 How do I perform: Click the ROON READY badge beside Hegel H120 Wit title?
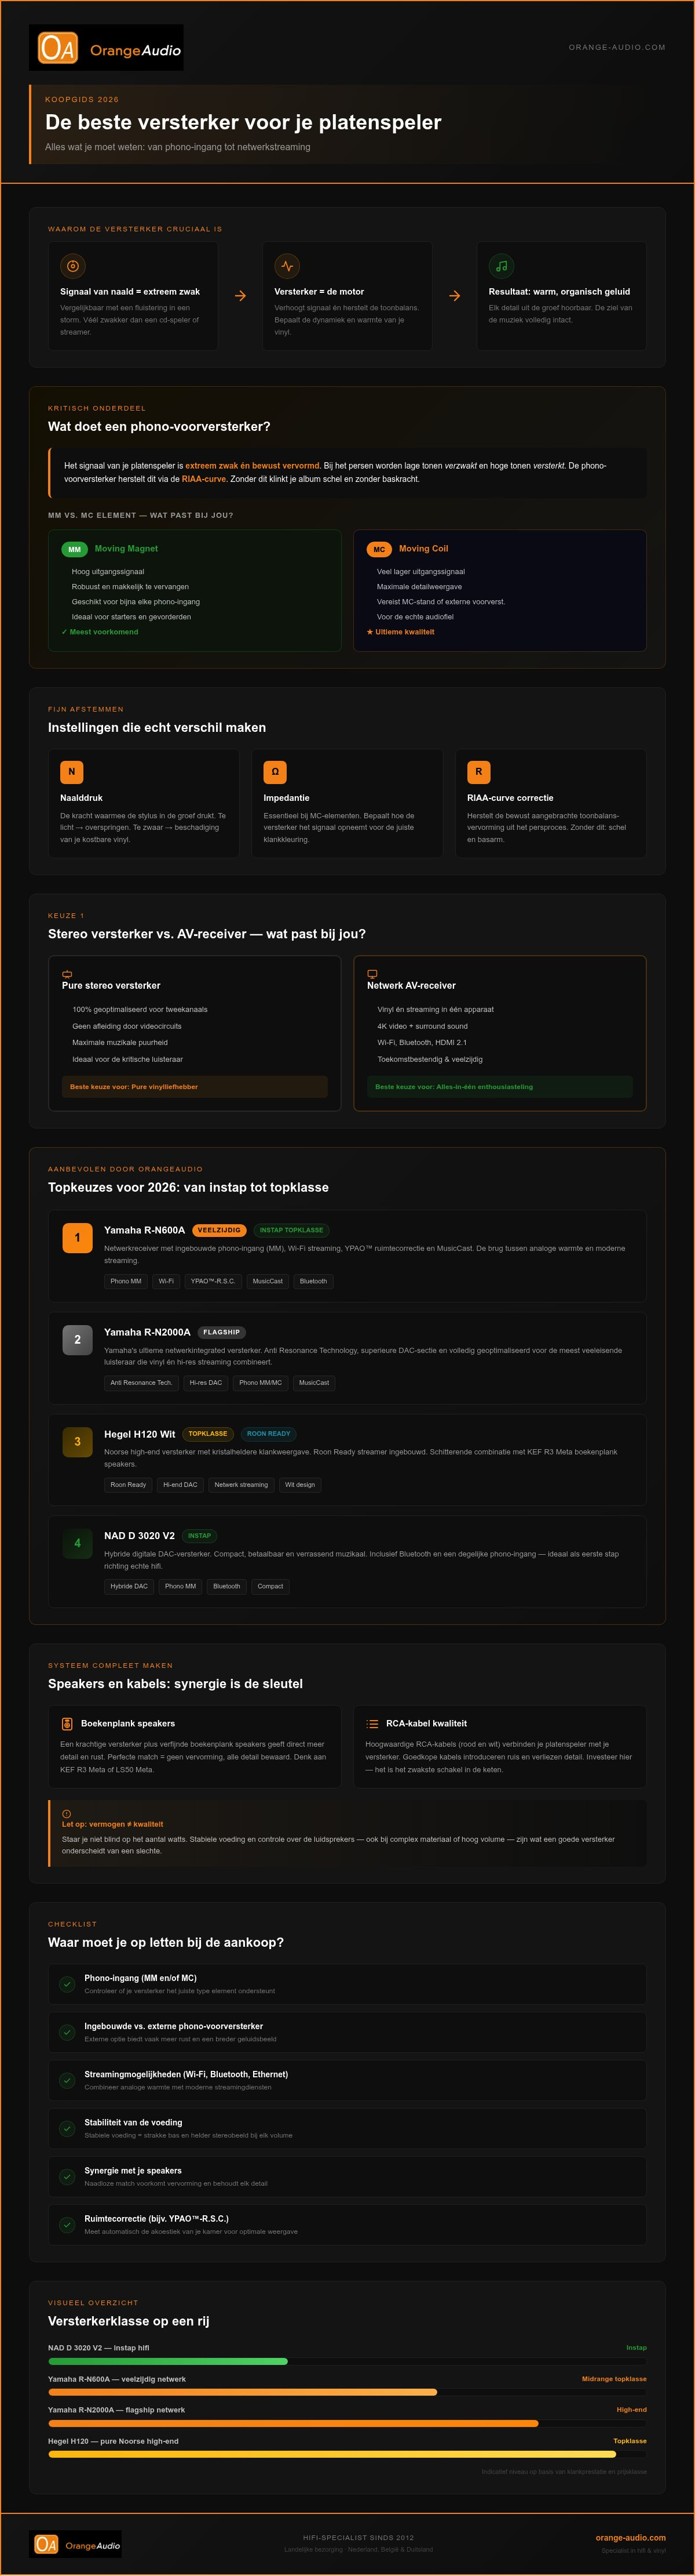tap(269, 1433)
